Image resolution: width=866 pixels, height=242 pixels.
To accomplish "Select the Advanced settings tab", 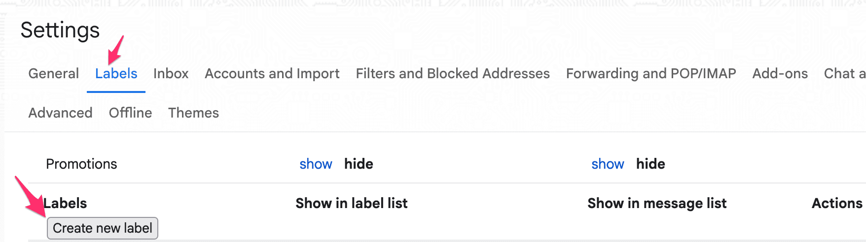I will pyautogui.click(x=60, y=113).
